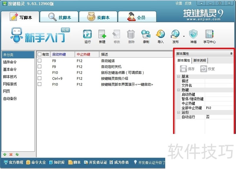Set the 暂停/继续热键 property value
This screenshot has height=169, width=236.
pos(219,99)
